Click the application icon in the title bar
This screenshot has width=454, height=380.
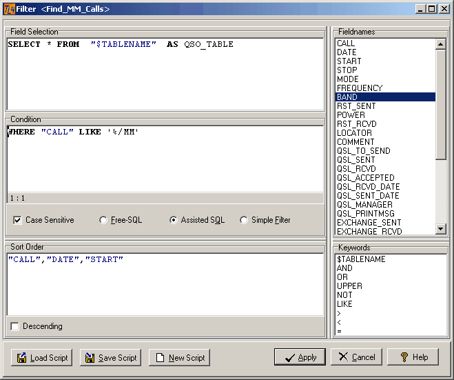[x=9, y=9]
